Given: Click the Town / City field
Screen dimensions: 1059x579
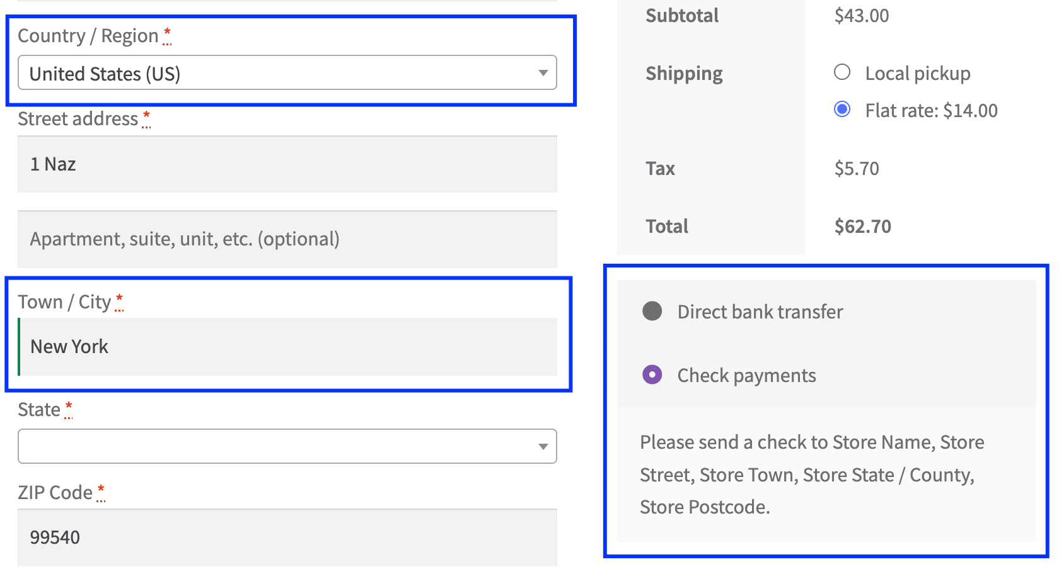Looking at the screenshot, I should click(x=287, y=346).
